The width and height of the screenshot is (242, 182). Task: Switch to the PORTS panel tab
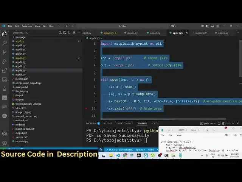pyautogui.click(x=155, y=123)
